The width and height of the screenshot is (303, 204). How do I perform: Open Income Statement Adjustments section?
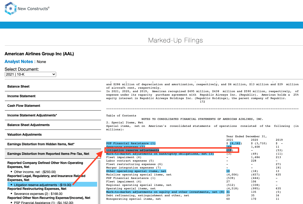point(53,115)
